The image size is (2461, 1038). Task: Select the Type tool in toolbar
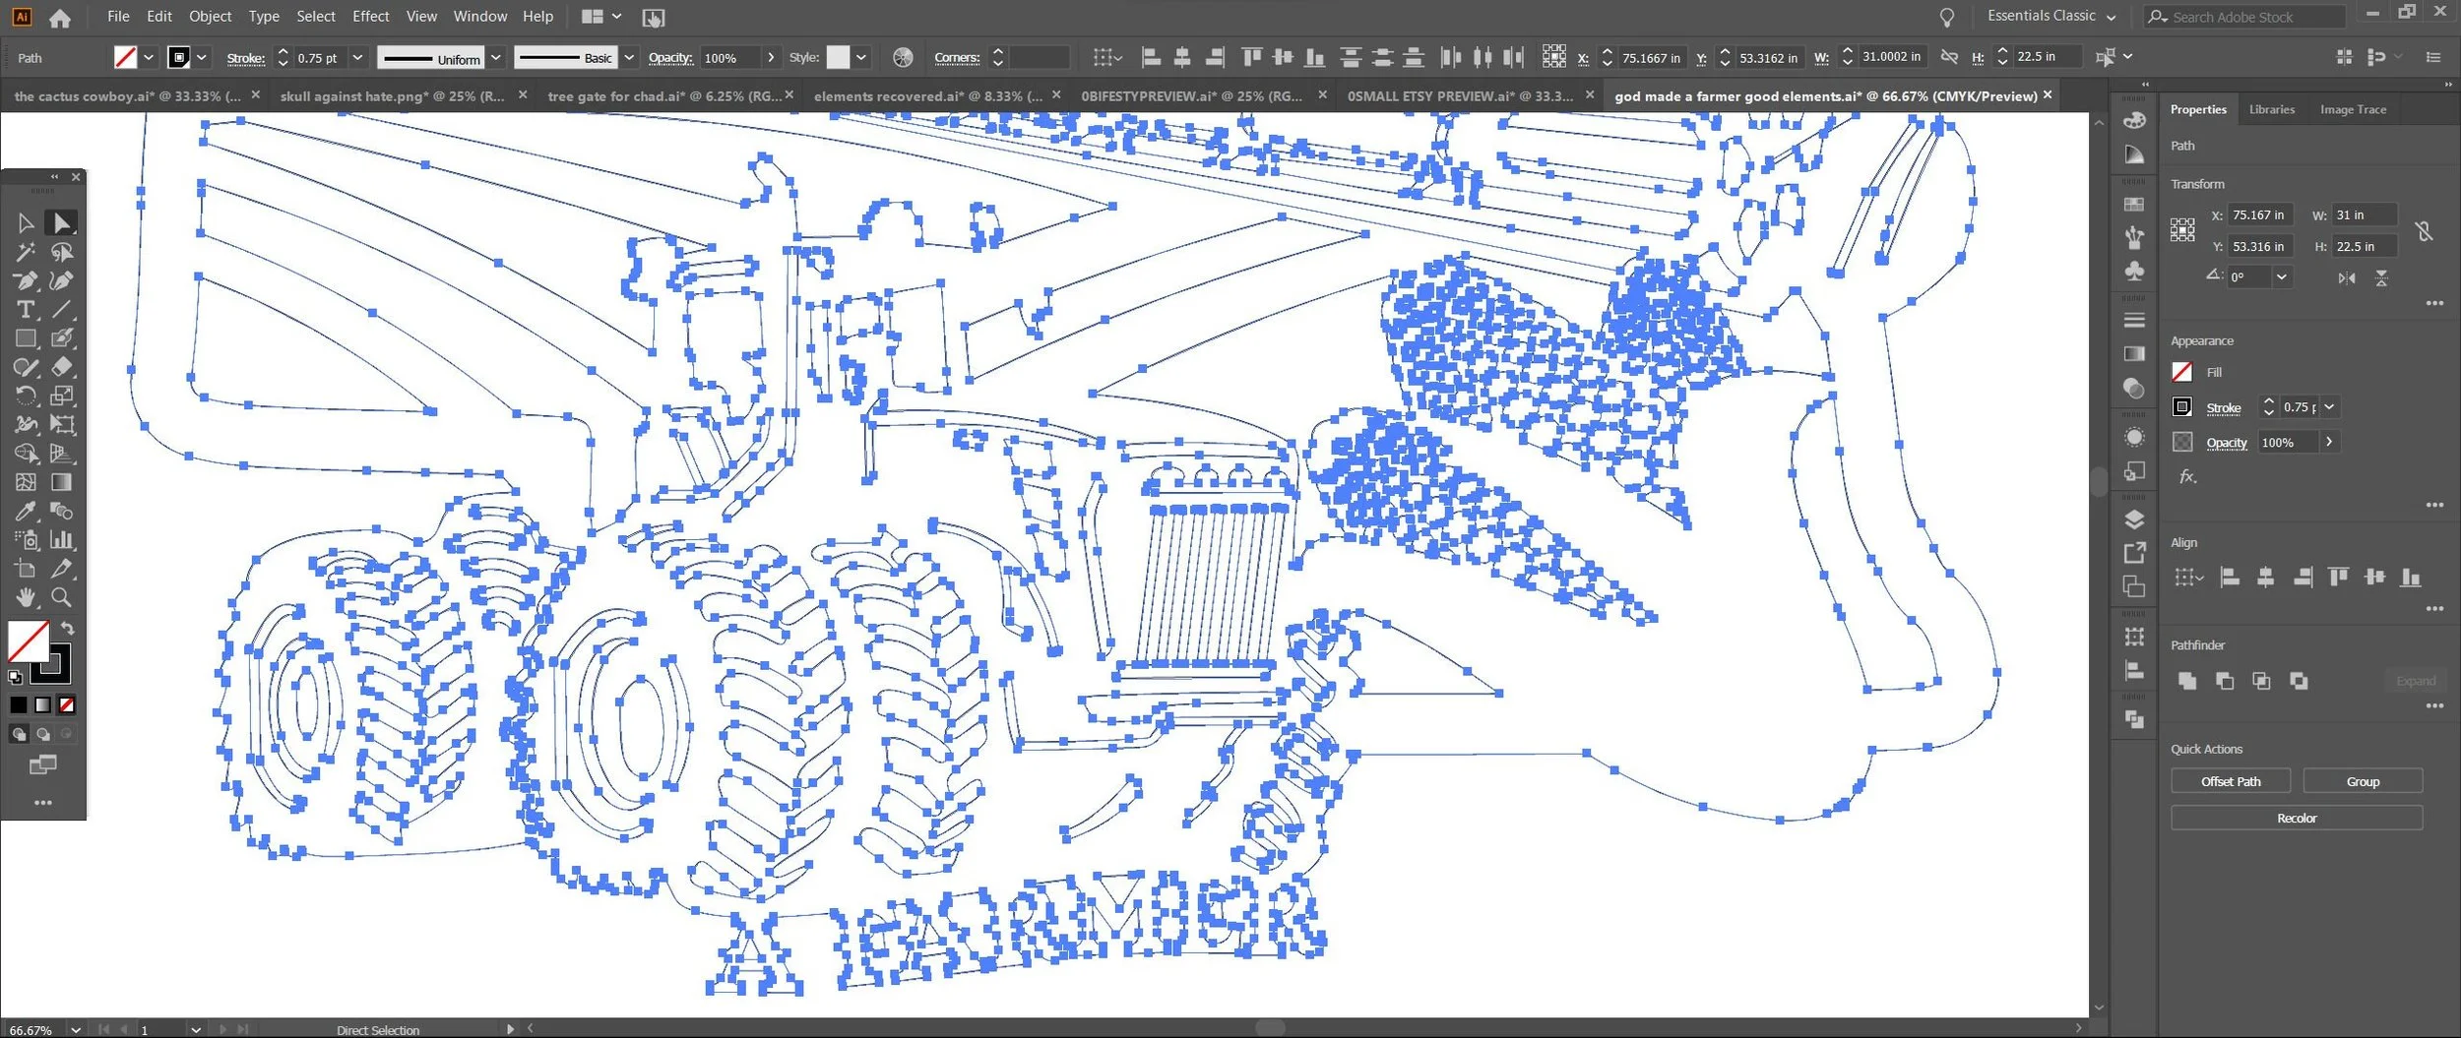coord(26,310)
